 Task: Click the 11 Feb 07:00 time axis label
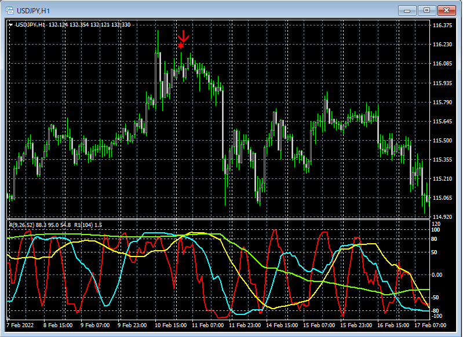click(x=208, y=325)
